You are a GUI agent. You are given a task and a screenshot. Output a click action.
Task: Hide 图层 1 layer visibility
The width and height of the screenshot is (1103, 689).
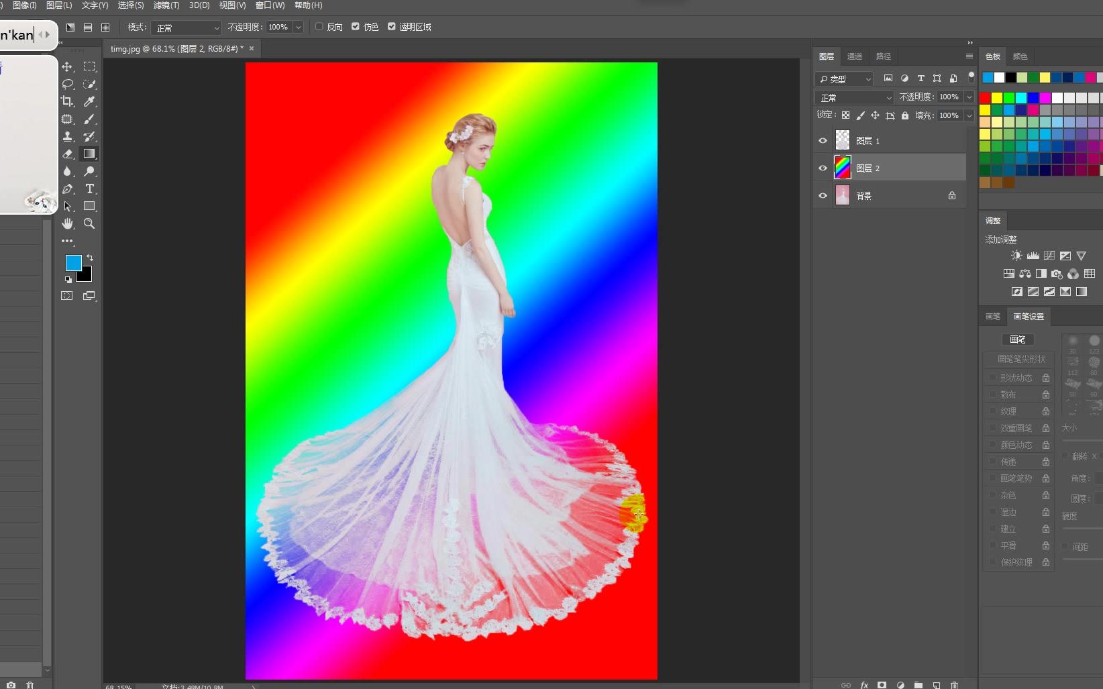823,141
